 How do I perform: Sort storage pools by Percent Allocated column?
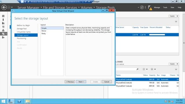coord(156,27)
